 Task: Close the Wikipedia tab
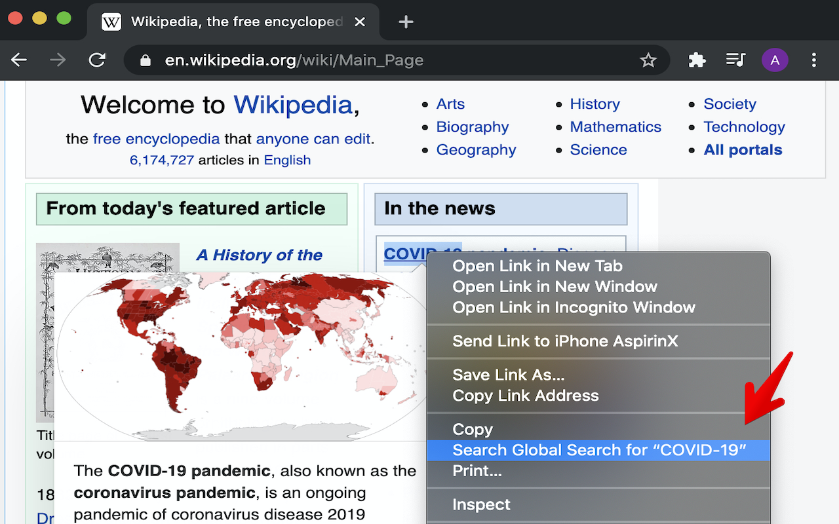click(359, 22)
